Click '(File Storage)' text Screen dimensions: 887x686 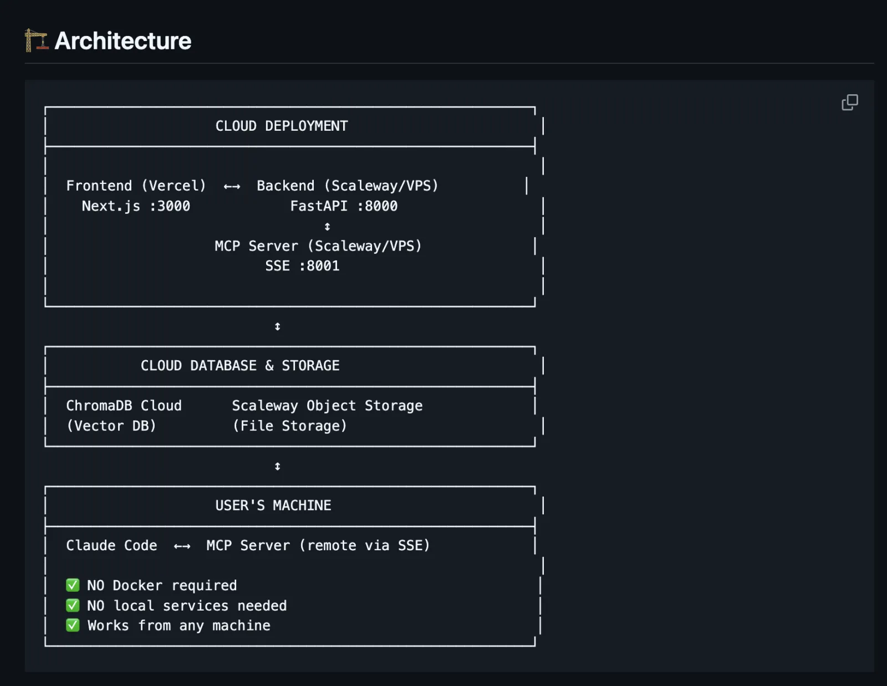[x=289, y=426]
